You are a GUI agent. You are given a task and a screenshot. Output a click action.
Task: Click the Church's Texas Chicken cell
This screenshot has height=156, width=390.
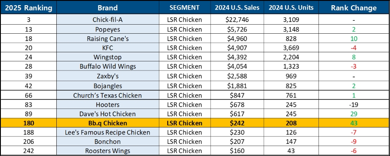coord(108,95)
